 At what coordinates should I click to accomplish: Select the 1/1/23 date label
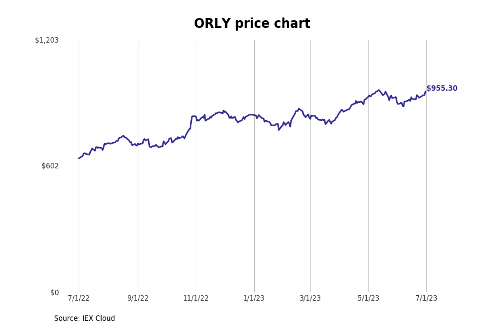[254, 298]
